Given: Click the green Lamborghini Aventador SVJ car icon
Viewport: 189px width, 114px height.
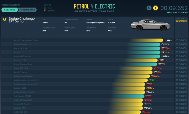Looking at the screenshot, I should (x=152, y=80).
